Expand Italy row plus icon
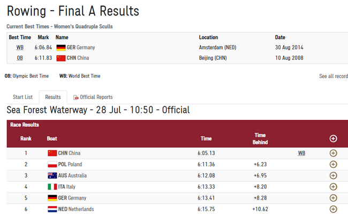 (333, 187)
